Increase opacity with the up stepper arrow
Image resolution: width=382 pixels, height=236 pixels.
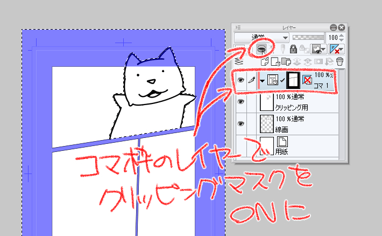point(341,36)
